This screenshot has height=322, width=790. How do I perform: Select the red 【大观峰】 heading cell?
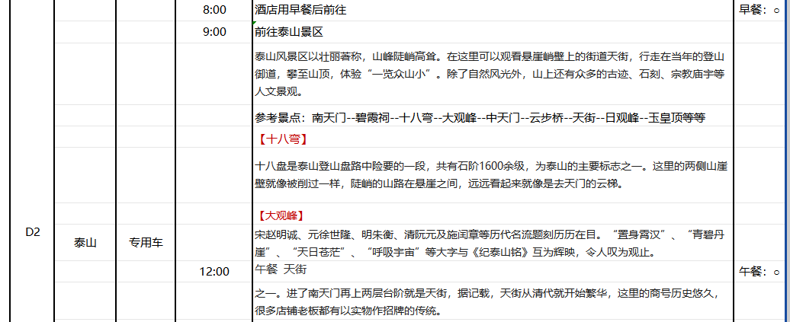pos(282,215)
